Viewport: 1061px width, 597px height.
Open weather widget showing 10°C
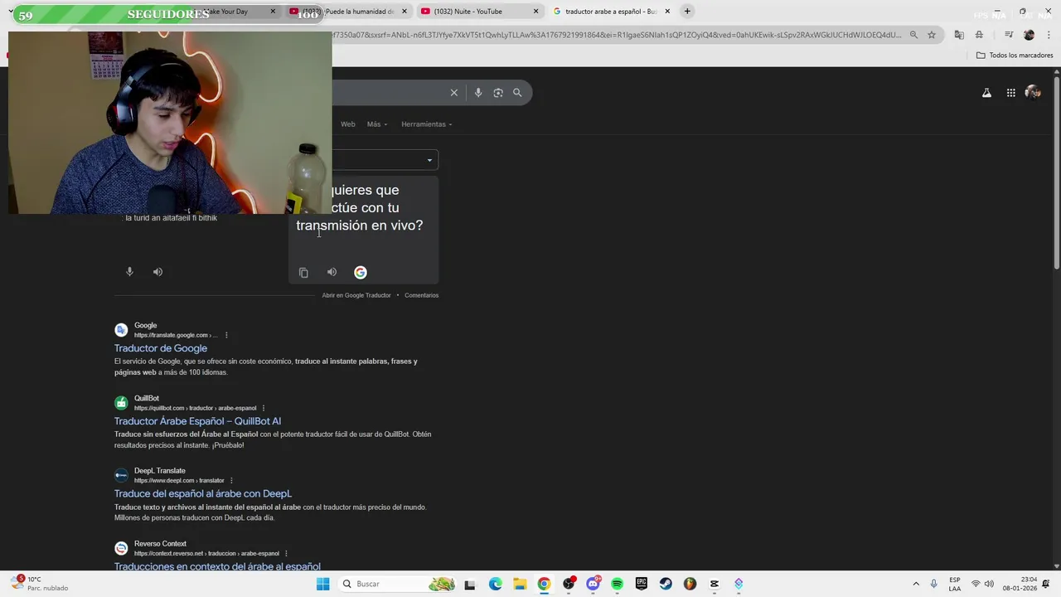click(40, 584)
